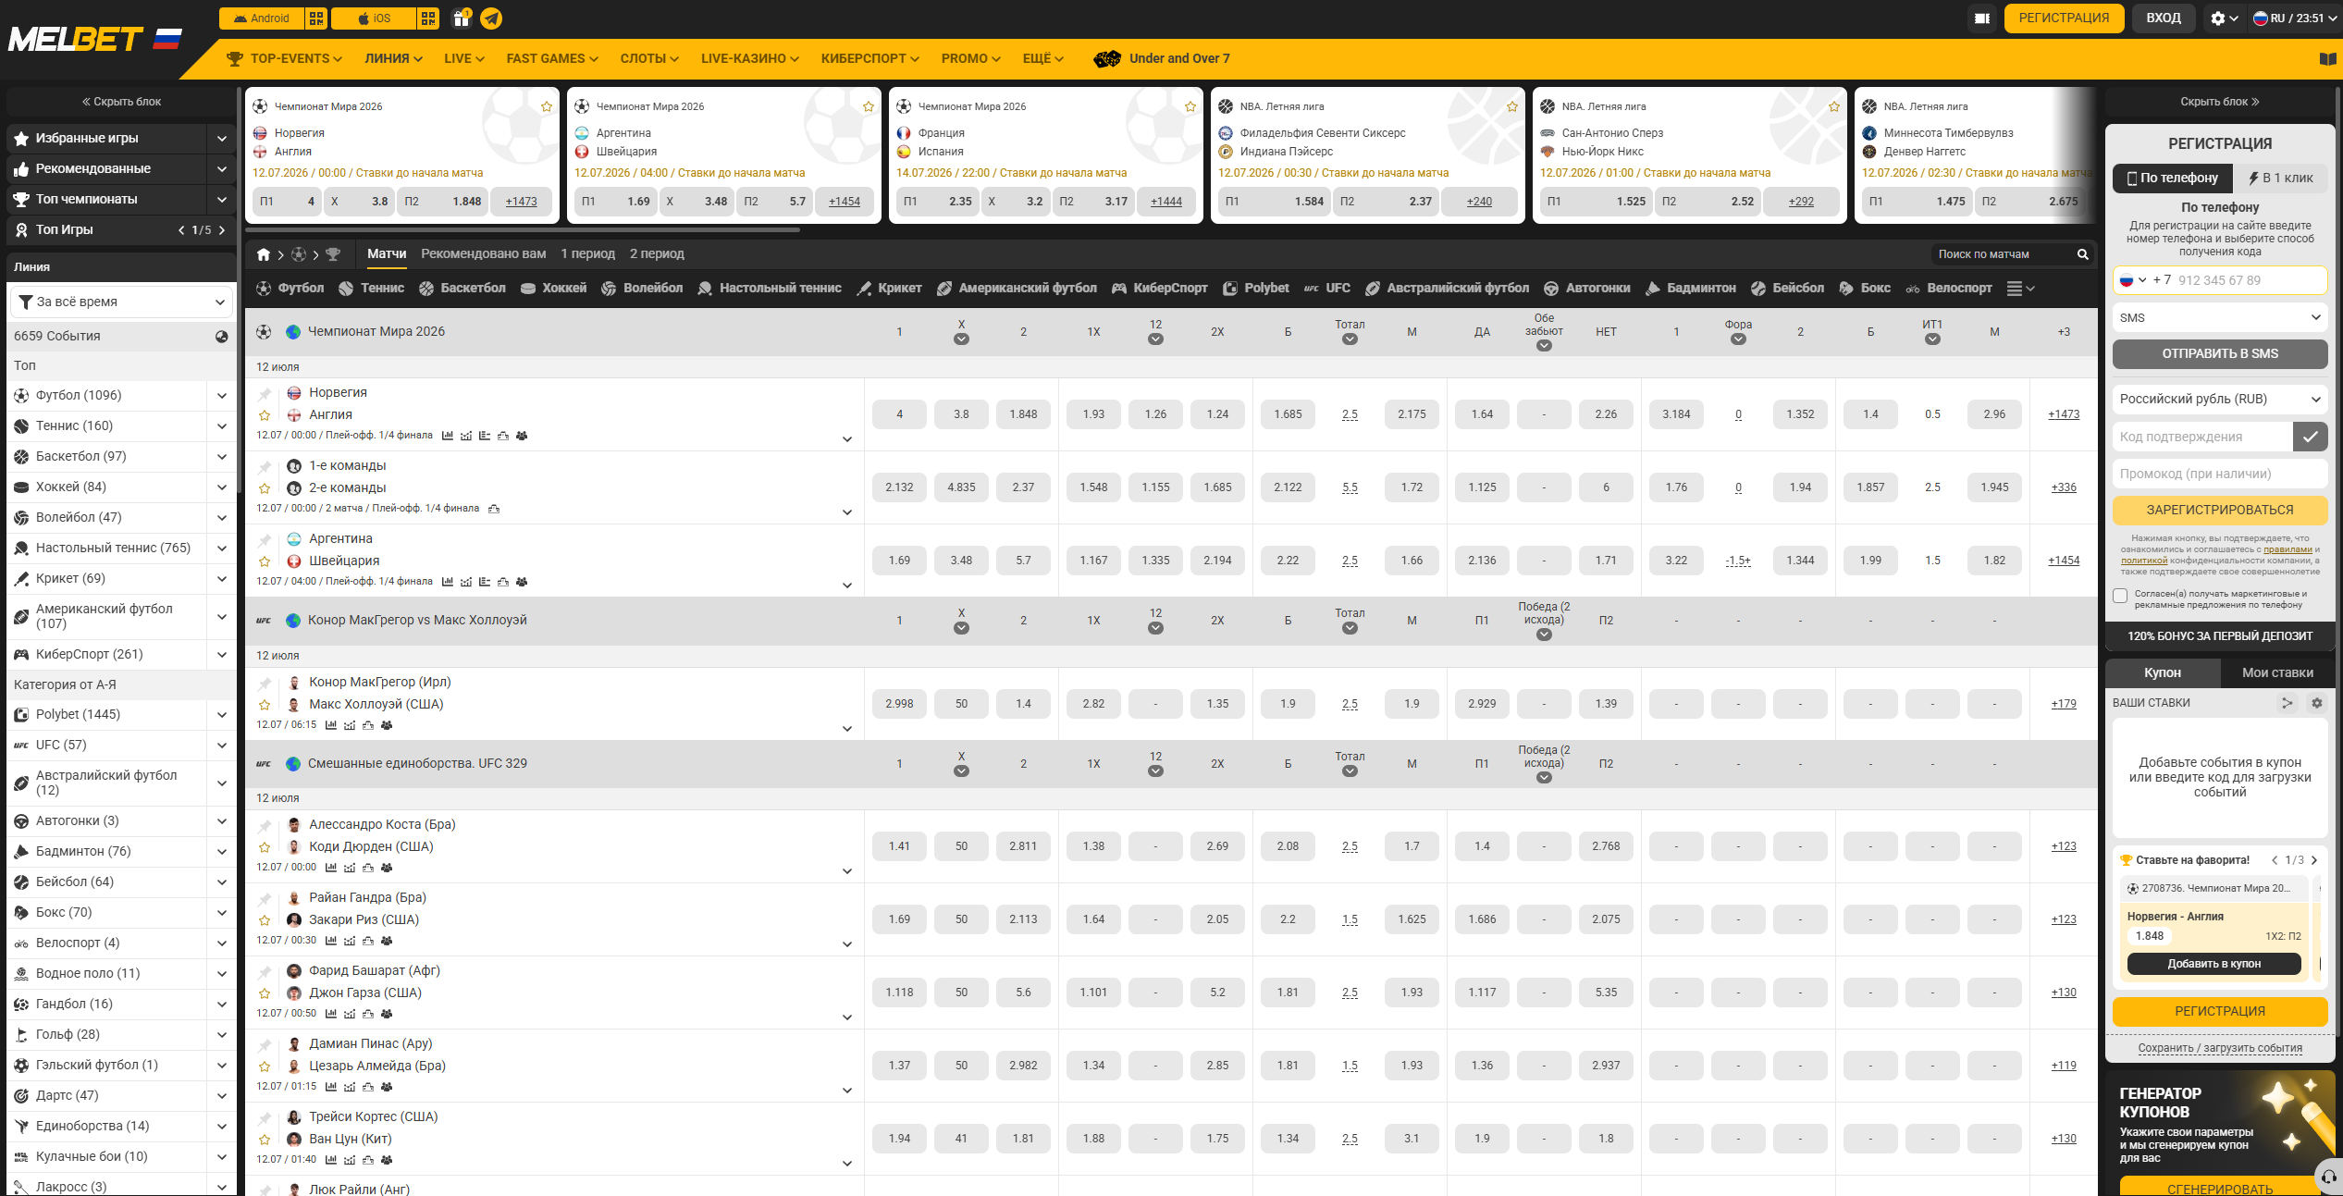Open coupon settings gear icon
The height and width of the screenshot is (1196, 2343).
pos(2316,703)
